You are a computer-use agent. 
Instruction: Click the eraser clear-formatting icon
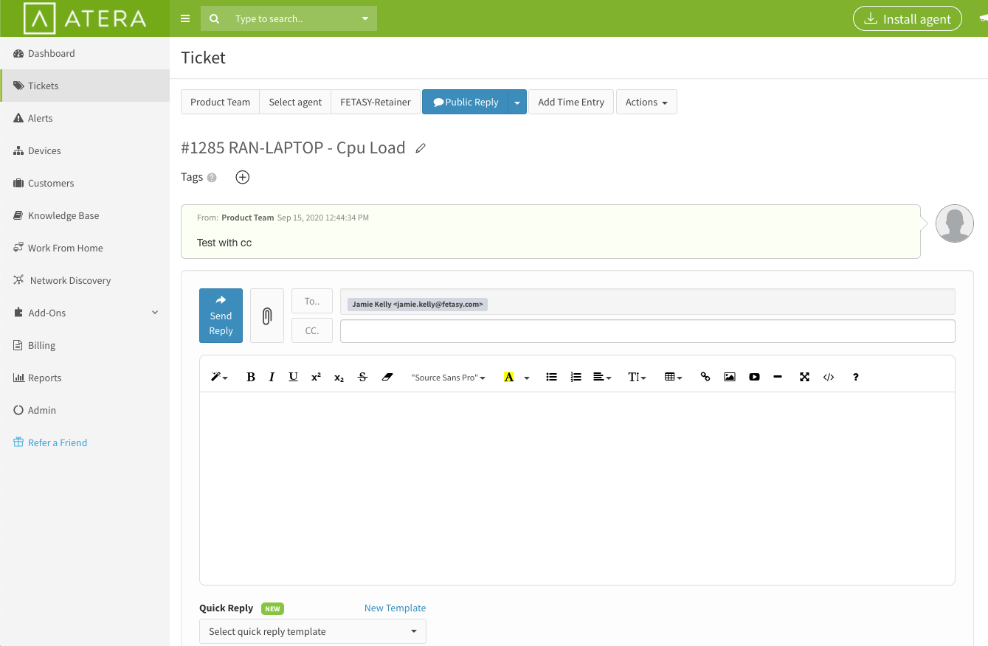pos(387,377)
